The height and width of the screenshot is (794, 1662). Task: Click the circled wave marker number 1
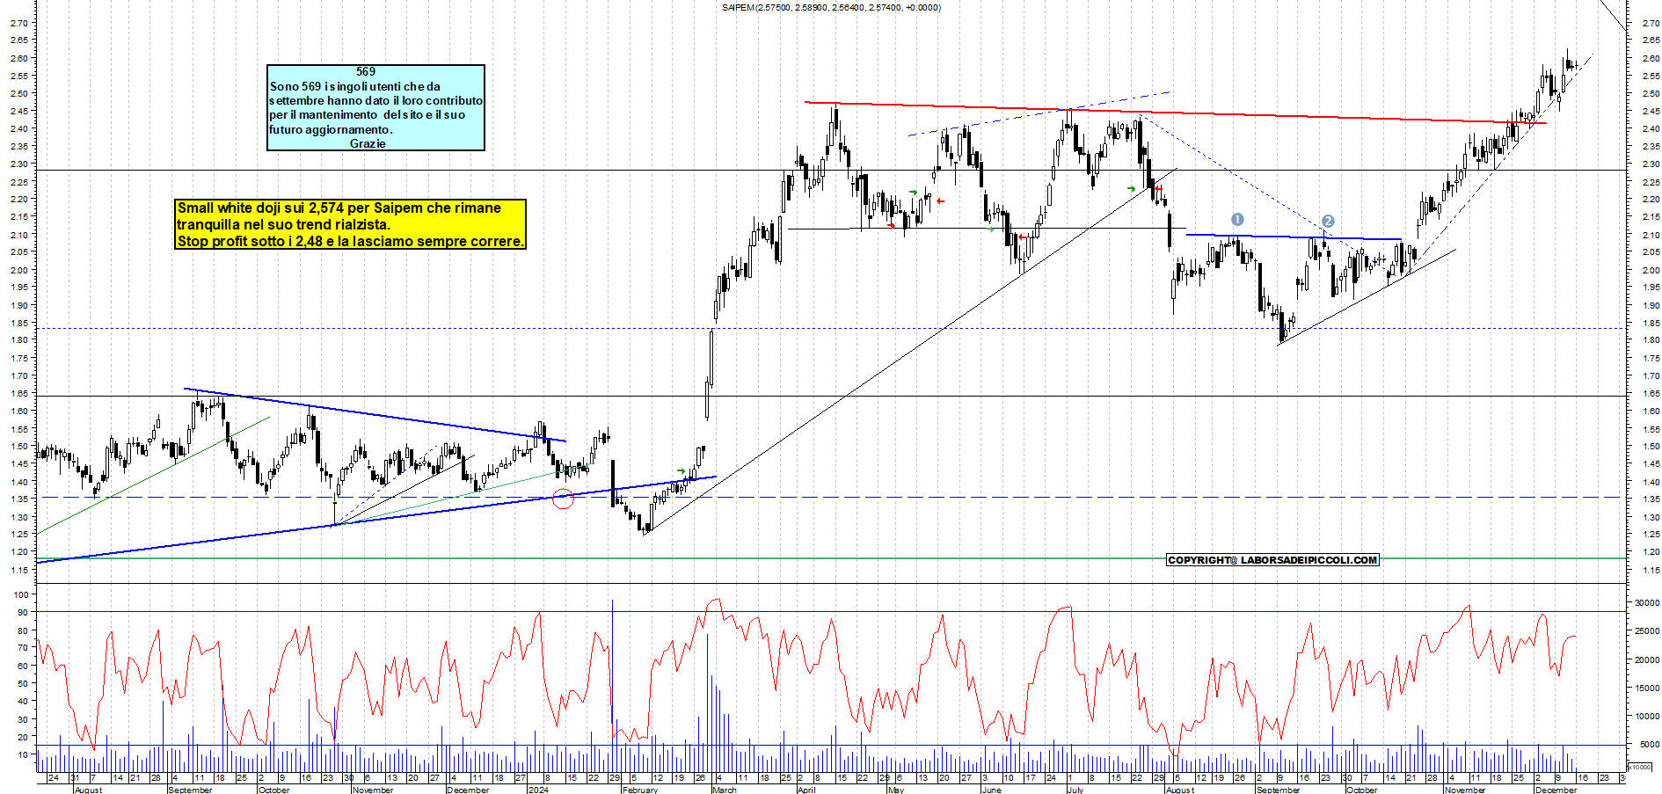coord(1237,219)
